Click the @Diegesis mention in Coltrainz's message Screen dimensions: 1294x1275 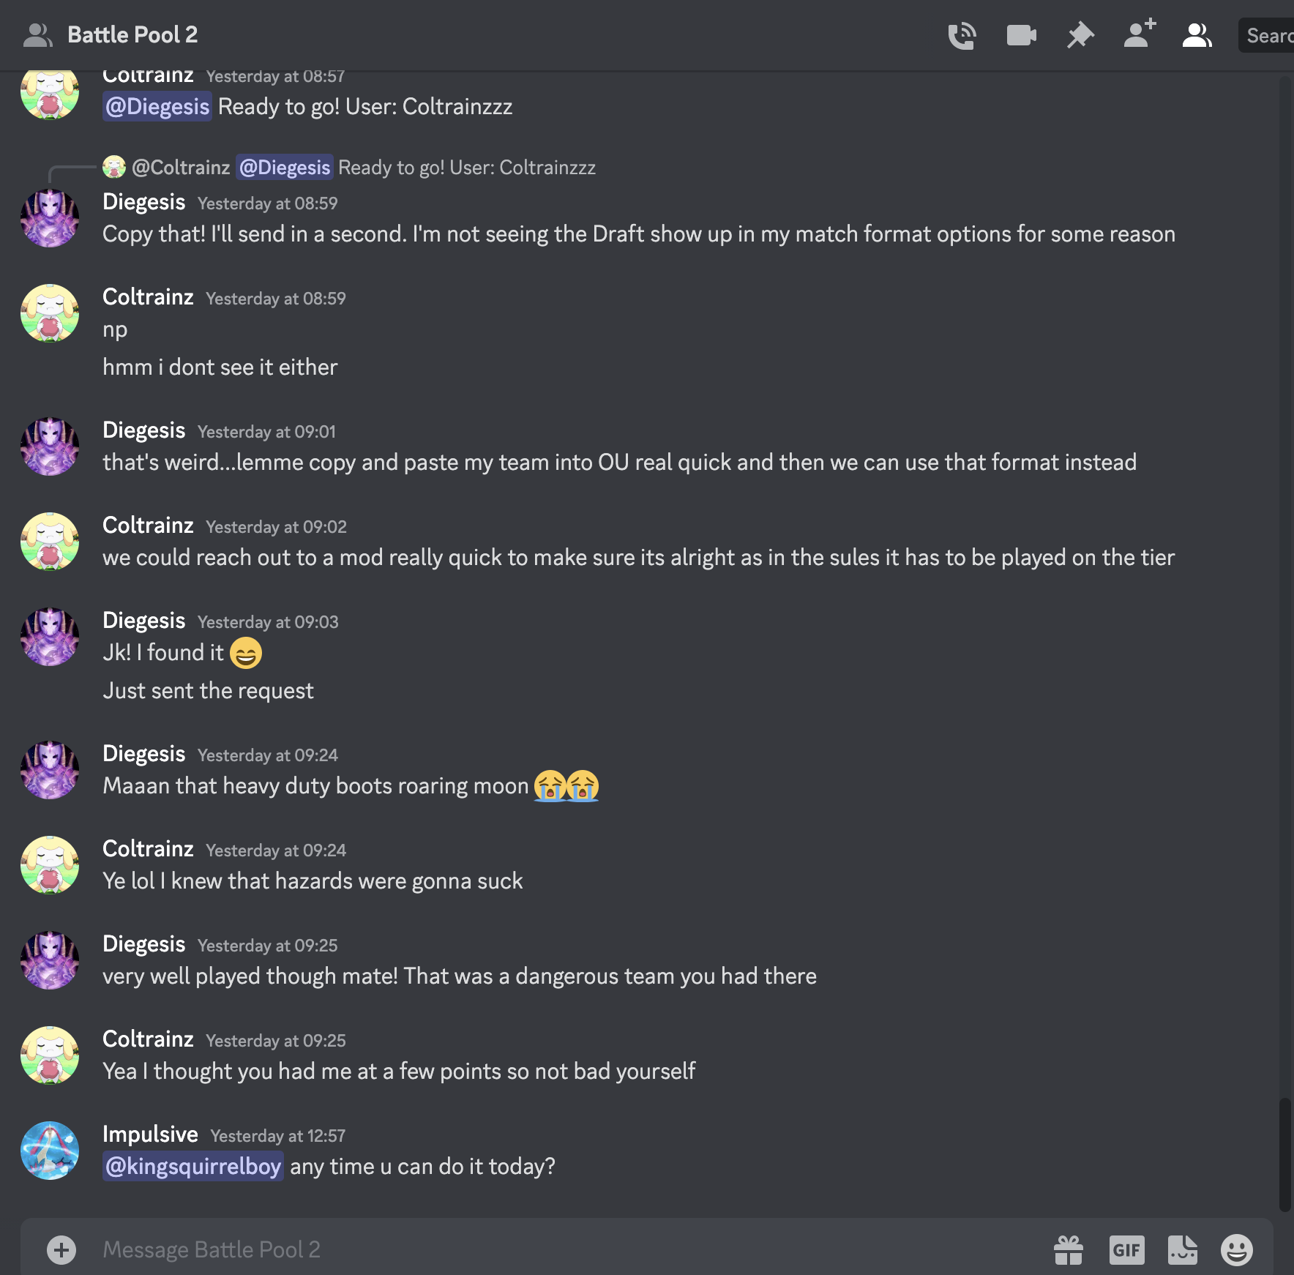point(157,106)
